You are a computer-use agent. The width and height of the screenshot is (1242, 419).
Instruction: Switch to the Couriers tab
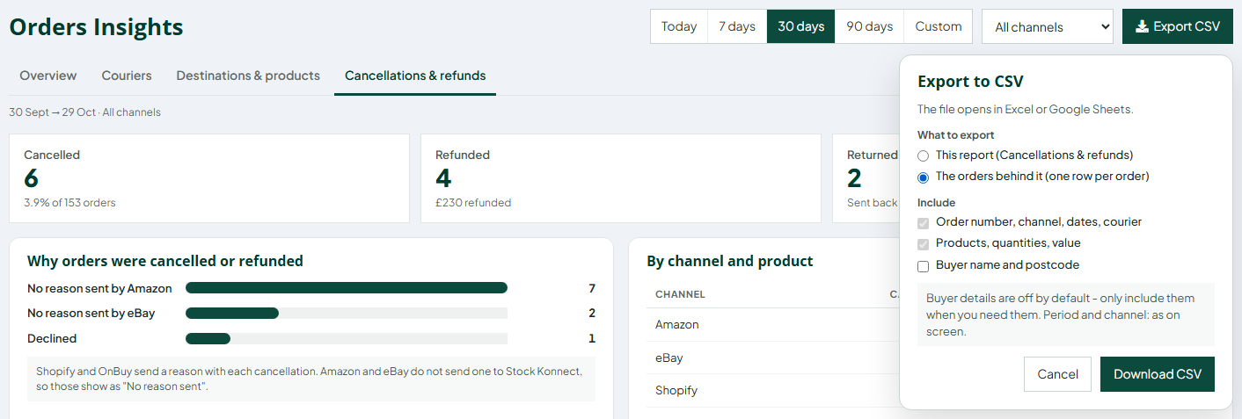click(x=127, y=76)
